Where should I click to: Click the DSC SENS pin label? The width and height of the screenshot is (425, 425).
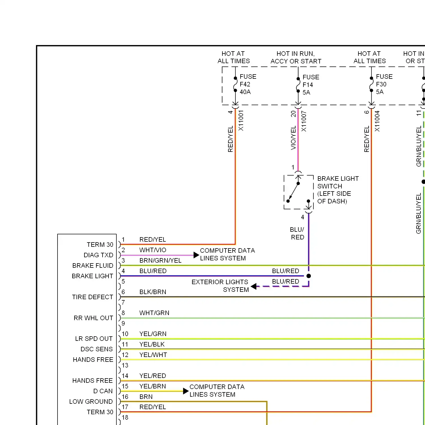(x=97, y=349)
